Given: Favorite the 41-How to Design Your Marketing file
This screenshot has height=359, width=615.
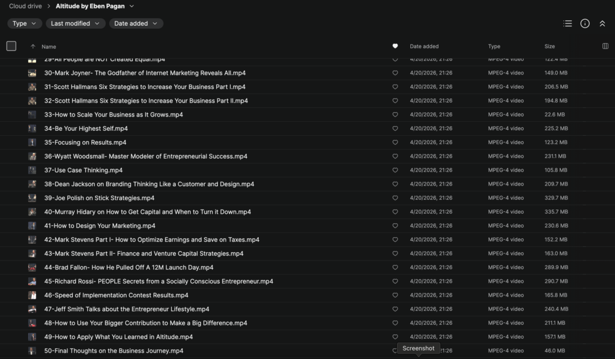Looking at the screenshot, I should click(x=395, y=226).
